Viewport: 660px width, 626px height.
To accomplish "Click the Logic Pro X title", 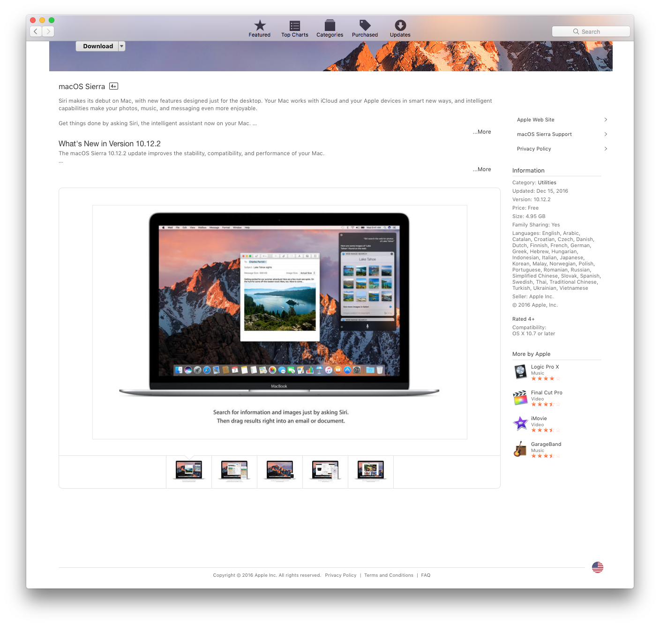I will [x=545, y=367].
